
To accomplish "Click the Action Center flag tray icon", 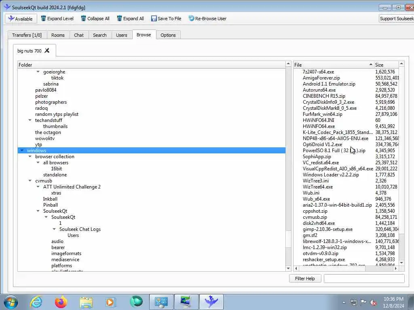I will 363,303.
